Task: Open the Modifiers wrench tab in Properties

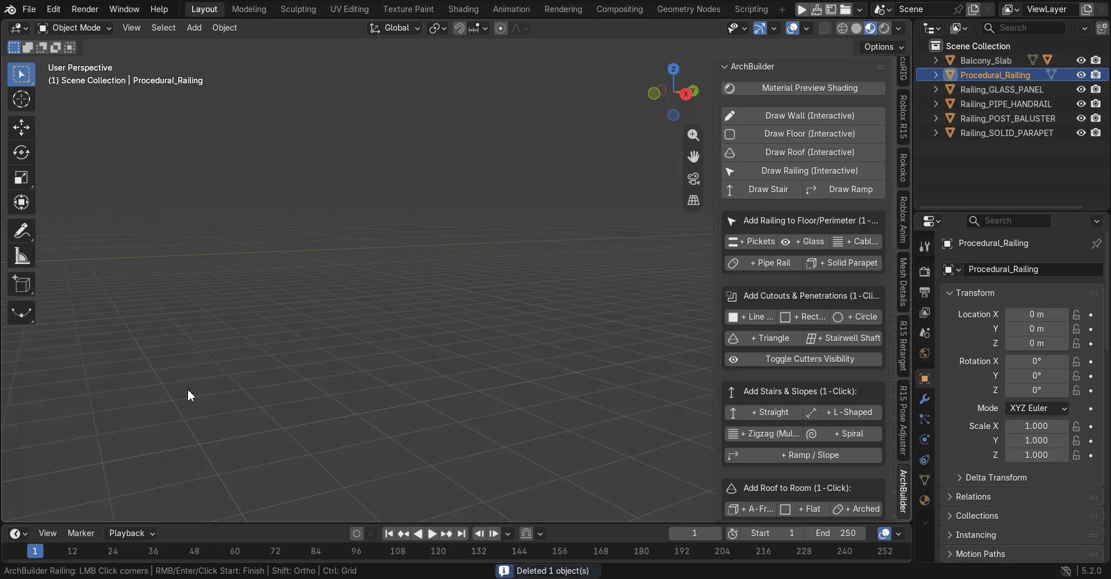Action: [x=924, y=399]
